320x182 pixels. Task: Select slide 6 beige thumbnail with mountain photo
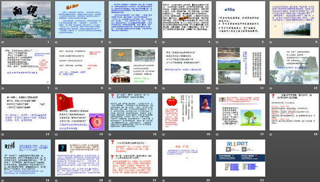pyautogui.click(x=294, y=20)
